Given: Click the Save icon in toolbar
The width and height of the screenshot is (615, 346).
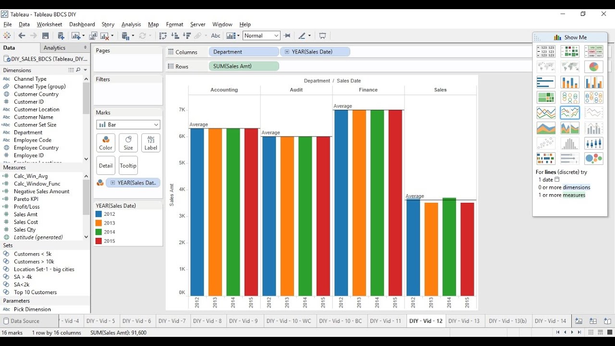Looking at the screenshot, I should 45,36.
